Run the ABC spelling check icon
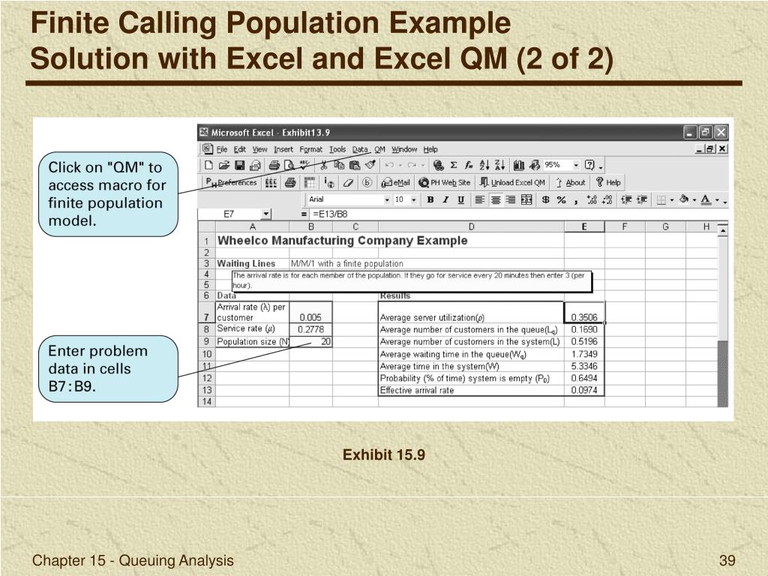Image resolution: width=768 pixels, height=576 pixels. coord(304,165)
